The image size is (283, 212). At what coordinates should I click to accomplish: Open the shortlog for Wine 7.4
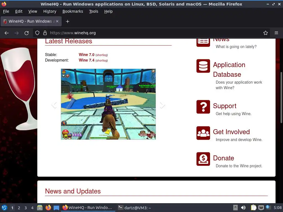tap(101, 60)
